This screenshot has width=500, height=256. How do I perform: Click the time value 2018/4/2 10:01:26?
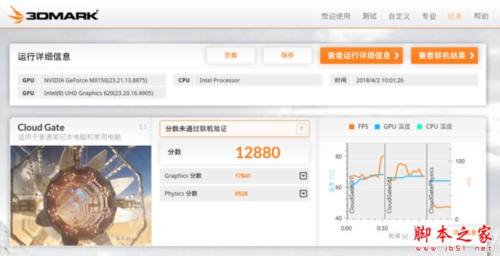click(379, 80)
